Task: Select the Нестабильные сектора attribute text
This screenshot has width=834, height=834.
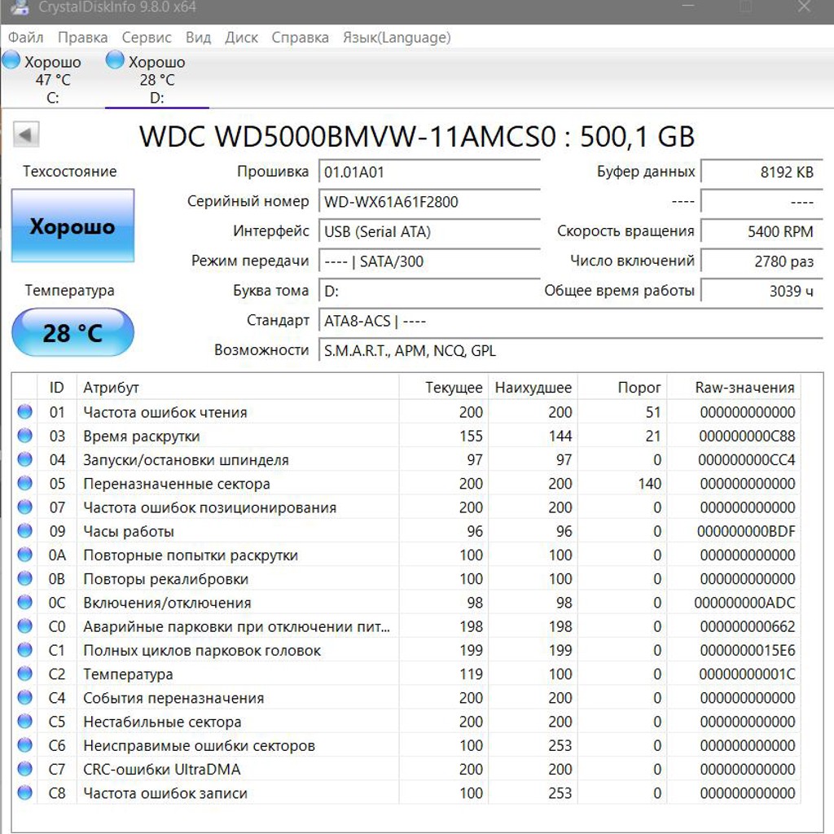Action: point(162,722)
